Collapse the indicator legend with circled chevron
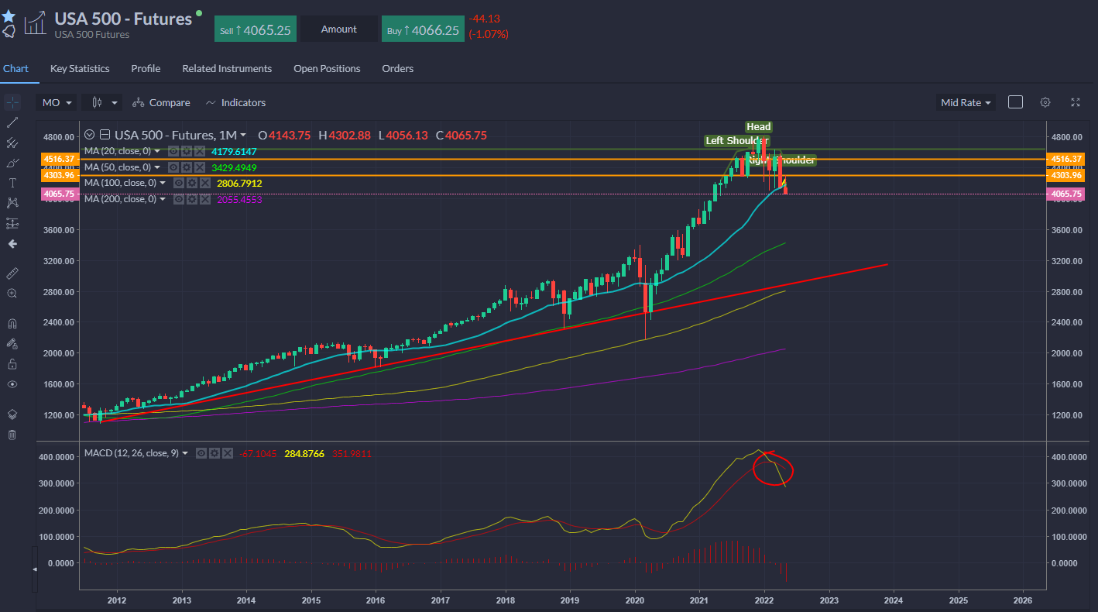 (91, 135)
